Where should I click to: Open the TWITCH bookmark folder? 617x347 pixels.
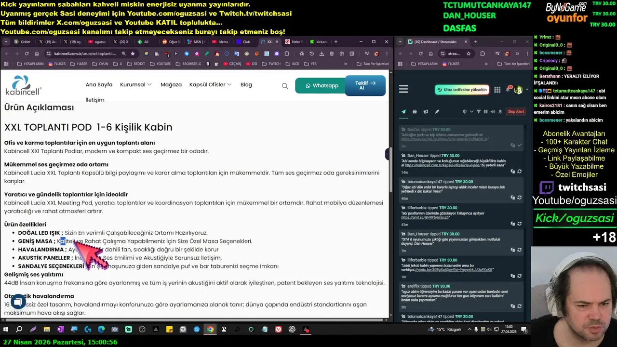point(271,64)
